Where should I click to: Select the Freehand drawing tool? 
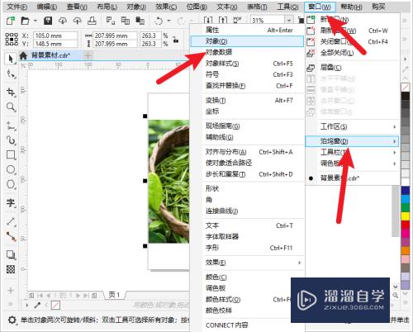[x=11, y=126]
